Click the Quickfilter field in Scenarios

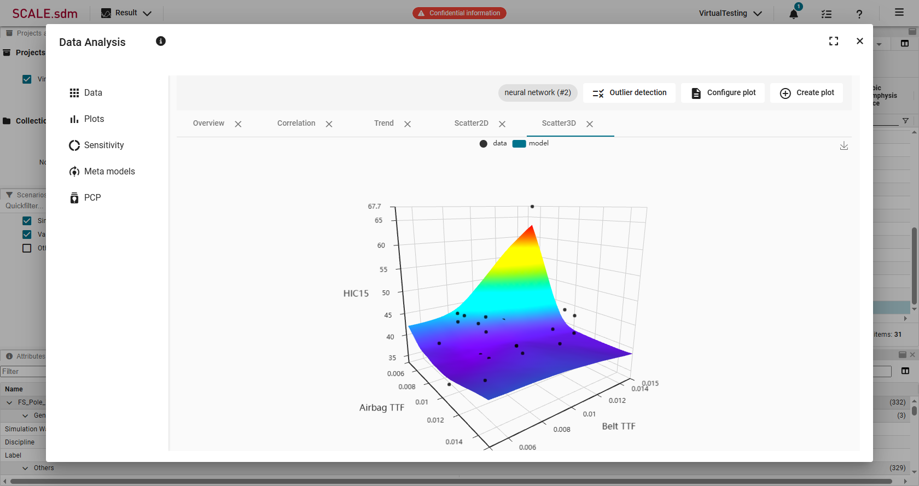pyautogui.click(x=24, y=206)
